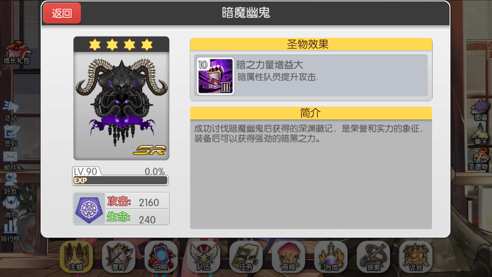Open the 好友 friends icon

coord(11,184)
